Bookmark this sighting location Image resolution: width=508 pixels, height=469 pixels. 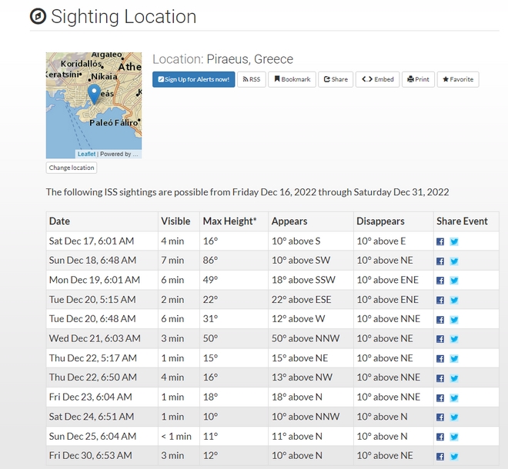pos(292,79)
